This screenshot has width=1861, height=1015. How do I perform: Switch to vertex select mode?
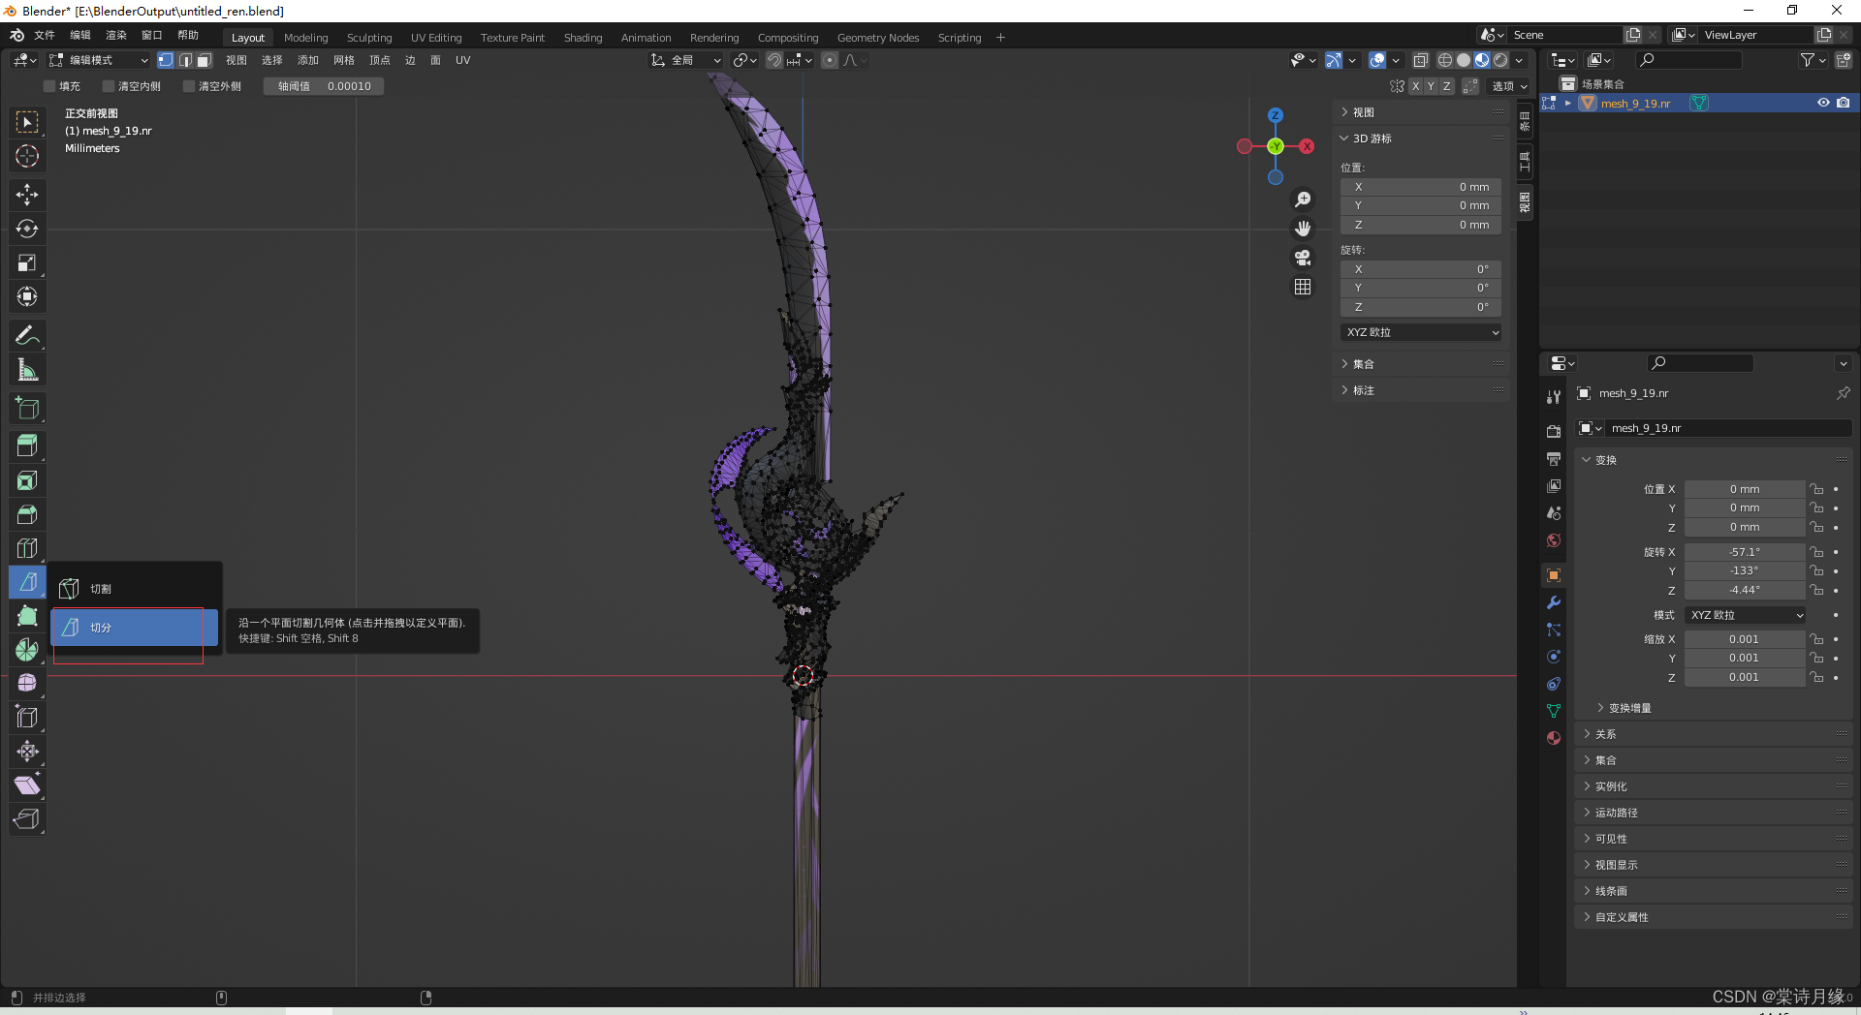pos(166,60)
